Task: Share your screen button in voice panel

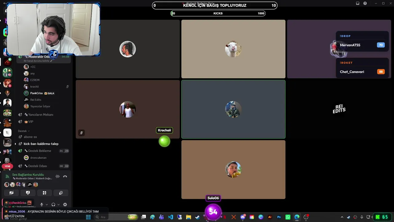Action: click(x=28, y=193)
